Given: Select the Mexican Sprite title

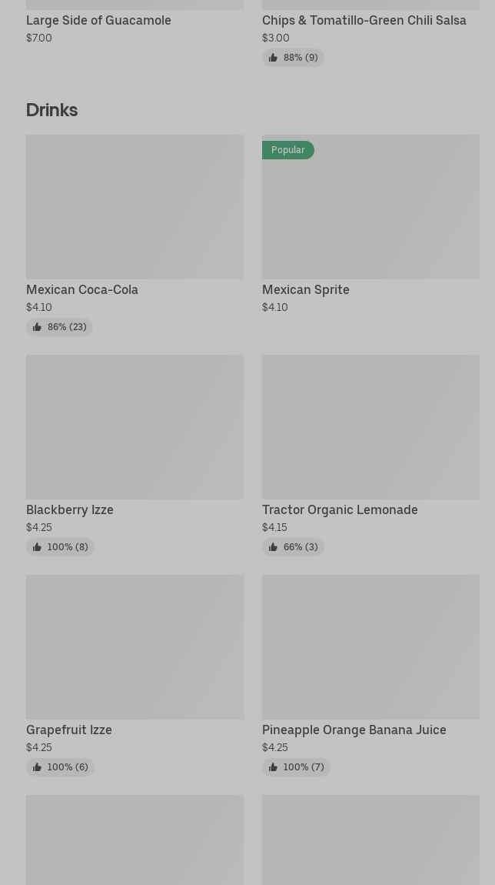Looking at the screenshot, I should pos(305,289).
